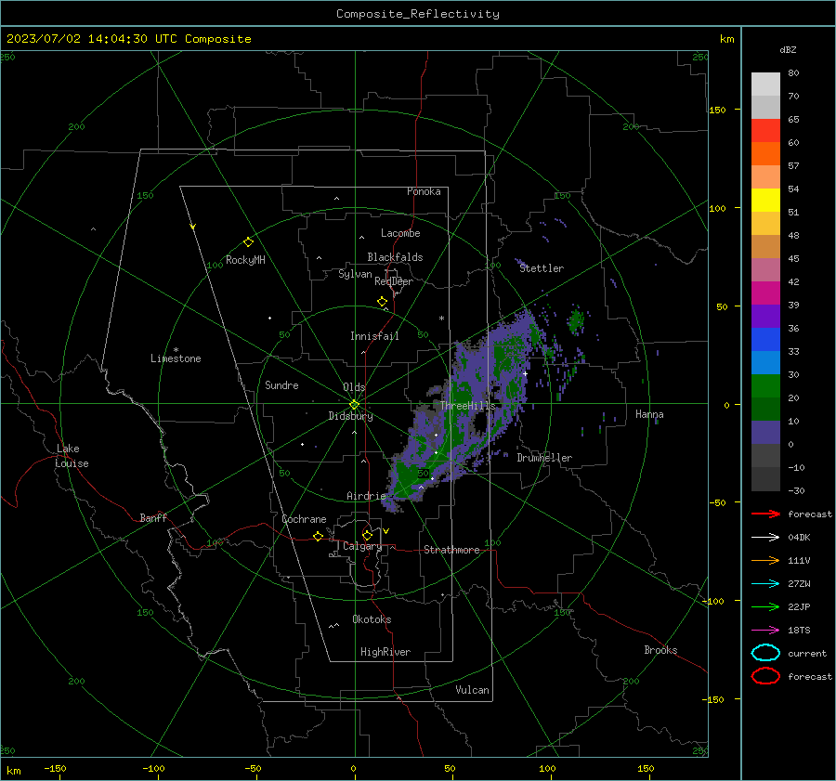
Task: Click the Cochrane city label
Action: [x=304, y=519]
